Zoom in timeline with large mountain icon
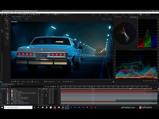Image resolution: width=159 pixels, height=119 pixels. 68,105
